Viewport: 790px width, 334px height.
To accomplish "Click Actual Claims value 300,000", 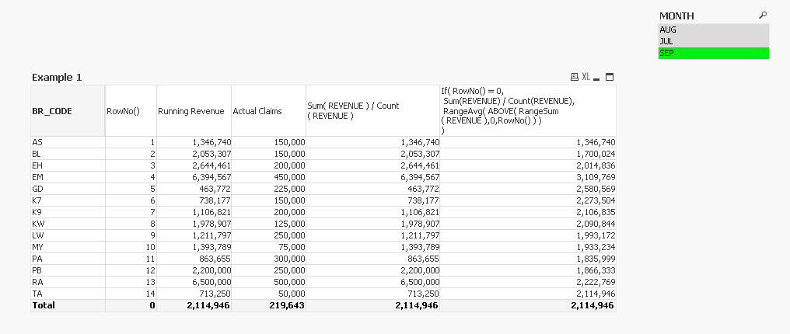I will (x=289, y=259).
